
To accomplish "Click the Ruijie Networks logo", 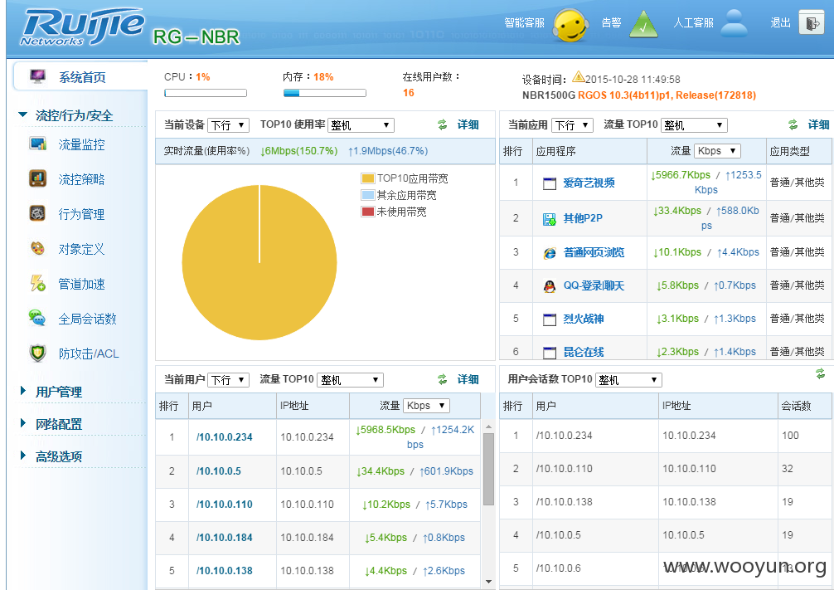I will (82, 27).
